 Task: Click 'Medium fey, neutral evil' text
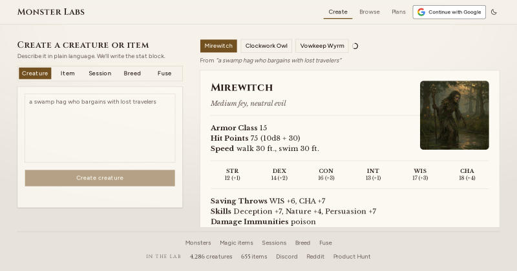coord(248,103)
